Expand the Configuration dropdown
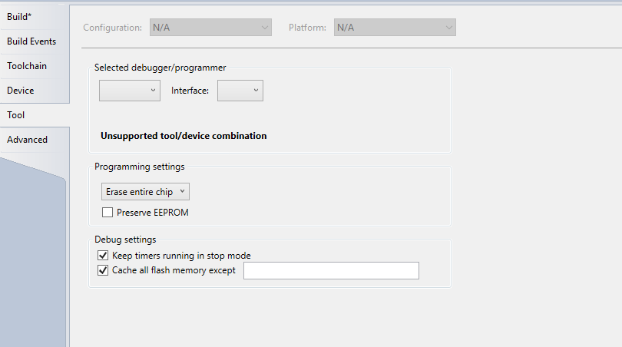 tap(210, 28)
